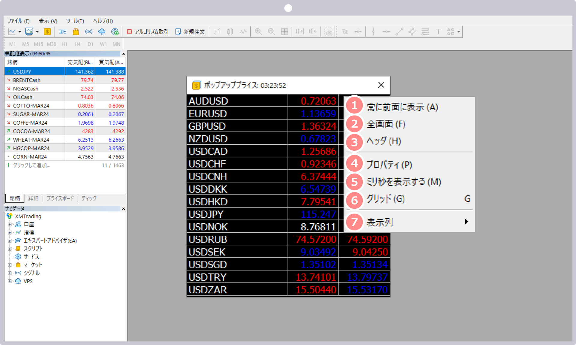Choose 全画面 (F) in context menu
576x345 pixels.
tap(409, 124)
